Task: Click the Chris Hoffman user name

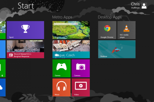Action: click(135, 6)
